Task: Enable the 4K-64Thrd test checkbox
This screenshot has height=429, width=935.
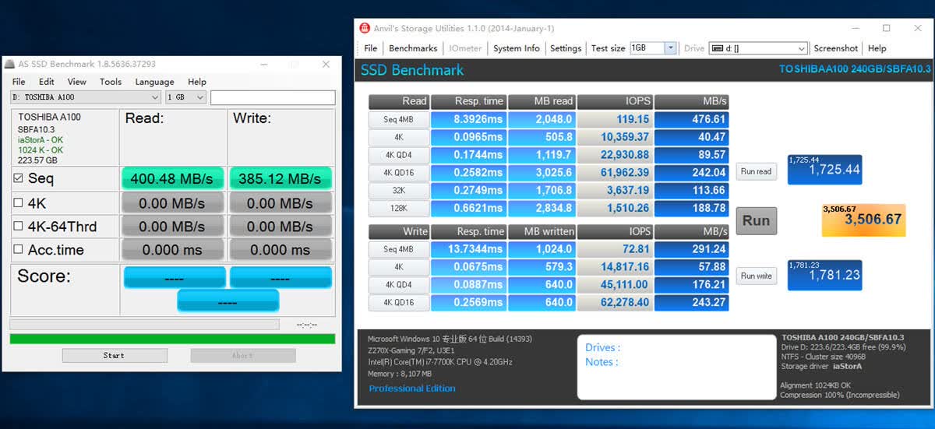Action: click(19, 227)
